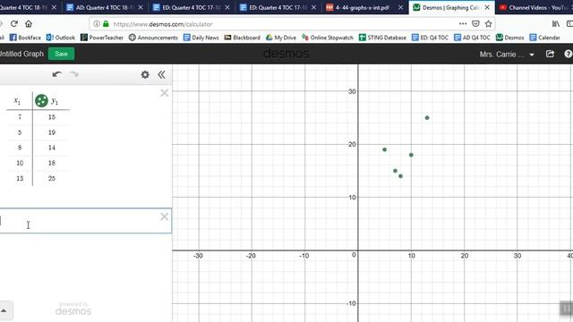Viewport: 573px width, 322px height.
Task: Delete the table expression with X
Action: coord(165,93)
